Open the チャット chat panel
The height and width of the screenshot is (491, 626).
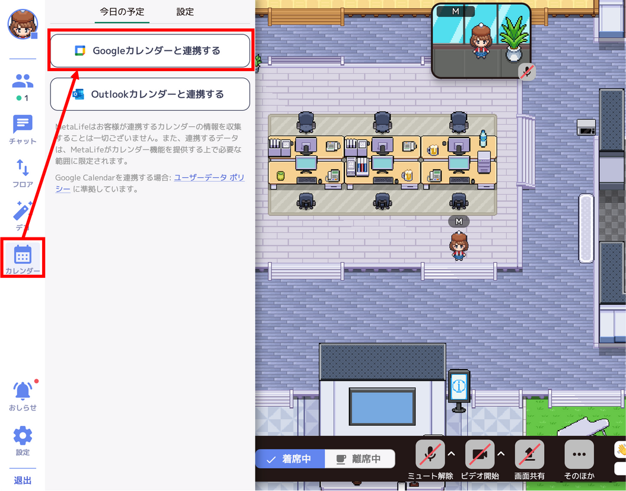(23, 129)
